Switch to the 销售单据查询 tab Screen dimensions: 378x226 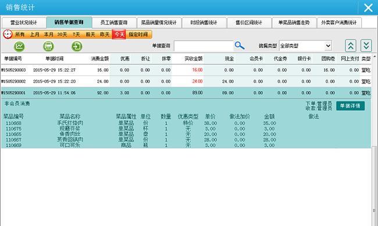tap(69, 23)
